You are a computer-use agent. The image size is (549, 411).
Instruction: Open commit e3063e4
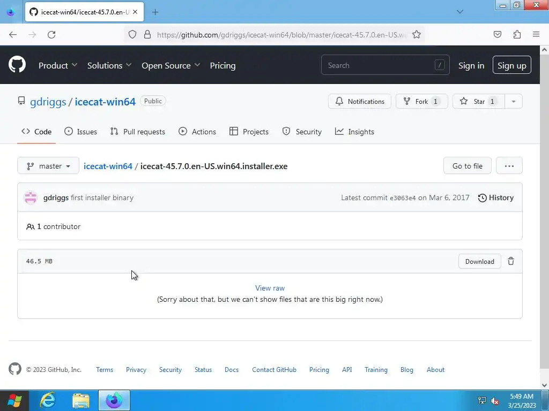pyautogui.click(x=403, y=198)
